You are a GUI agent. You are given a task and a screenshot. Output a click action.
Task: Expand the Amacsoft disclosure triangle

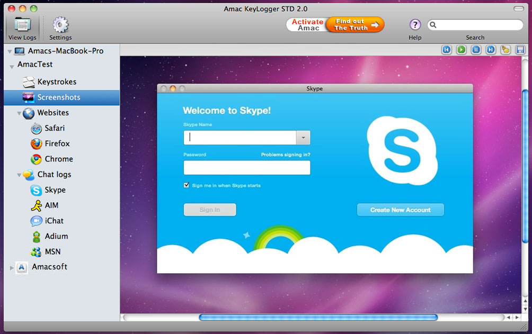(12, 268)
